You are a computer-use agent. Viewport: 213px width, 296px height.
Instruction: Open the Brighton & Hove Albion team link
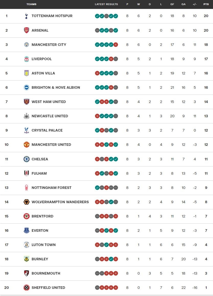[56, 87]
